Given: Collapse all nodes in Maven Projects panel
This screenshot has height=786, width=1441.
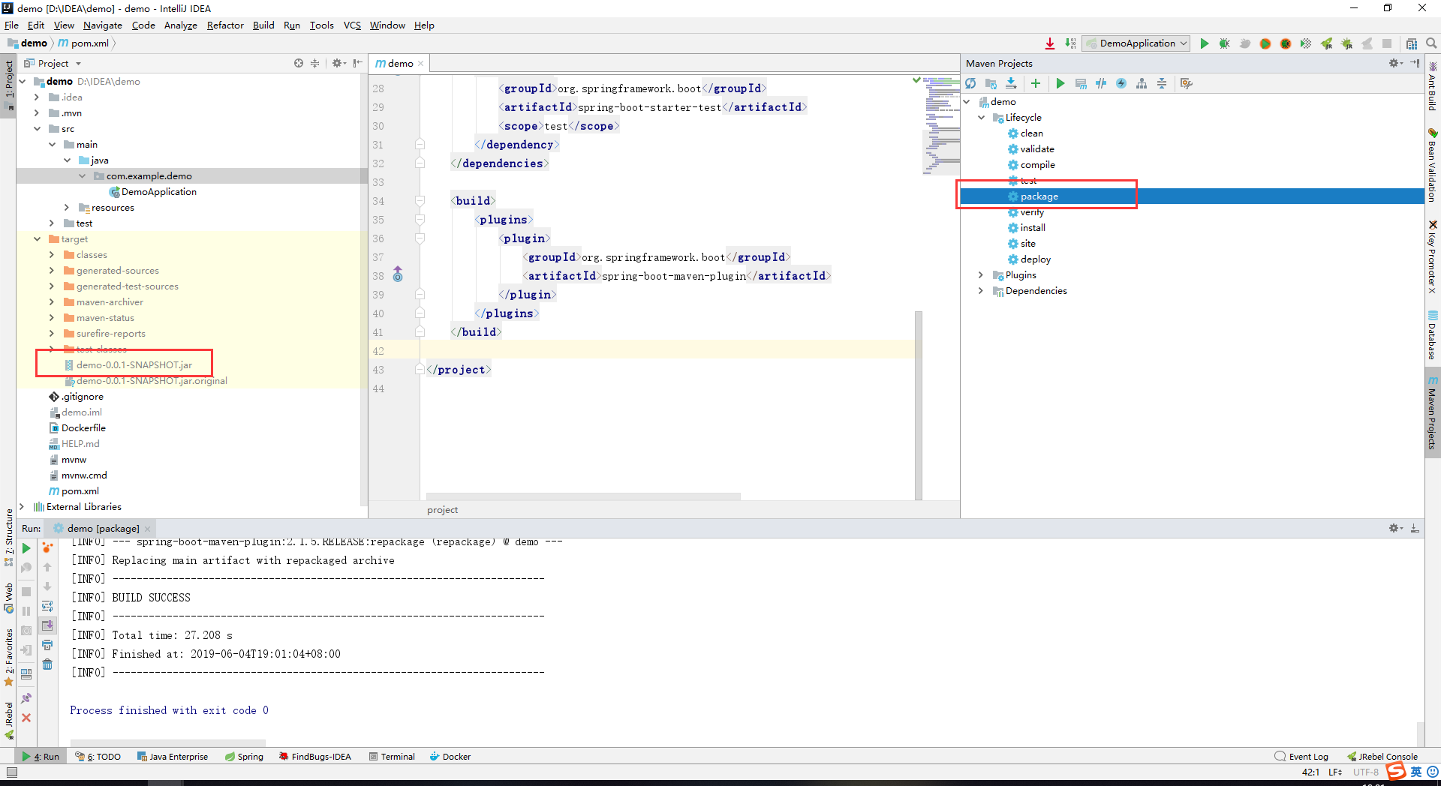Looking at the screenshot, I should coord(1162,83).
